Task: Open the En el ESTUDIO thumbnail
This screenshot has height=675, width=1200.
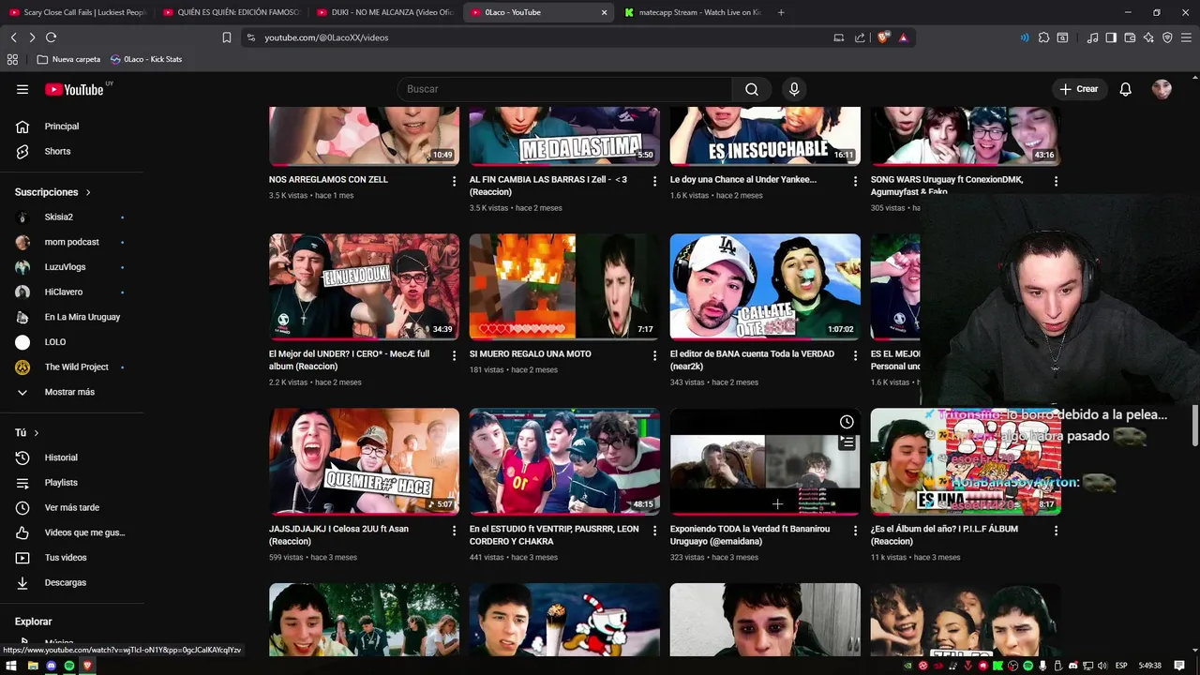Action: point(564,461)
